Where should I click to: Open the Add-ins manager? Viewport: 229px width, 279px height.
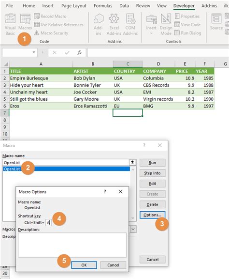click(99, 24)
